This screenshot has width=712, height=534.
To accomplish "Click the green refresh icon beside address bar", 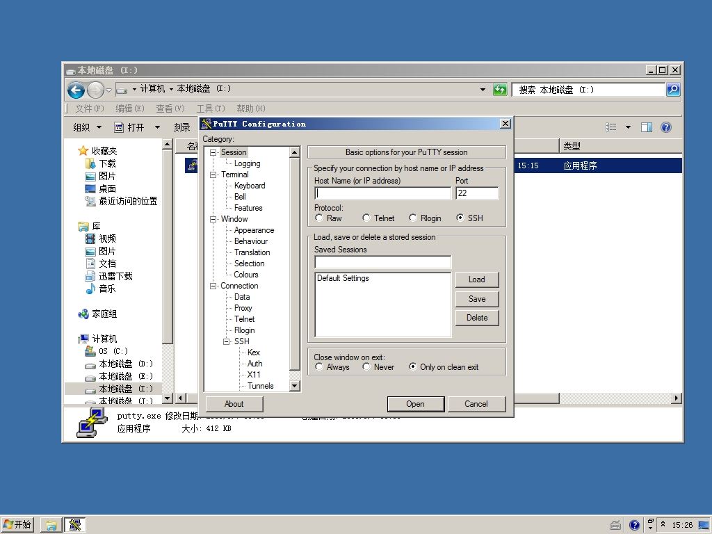I will point(500,90).
